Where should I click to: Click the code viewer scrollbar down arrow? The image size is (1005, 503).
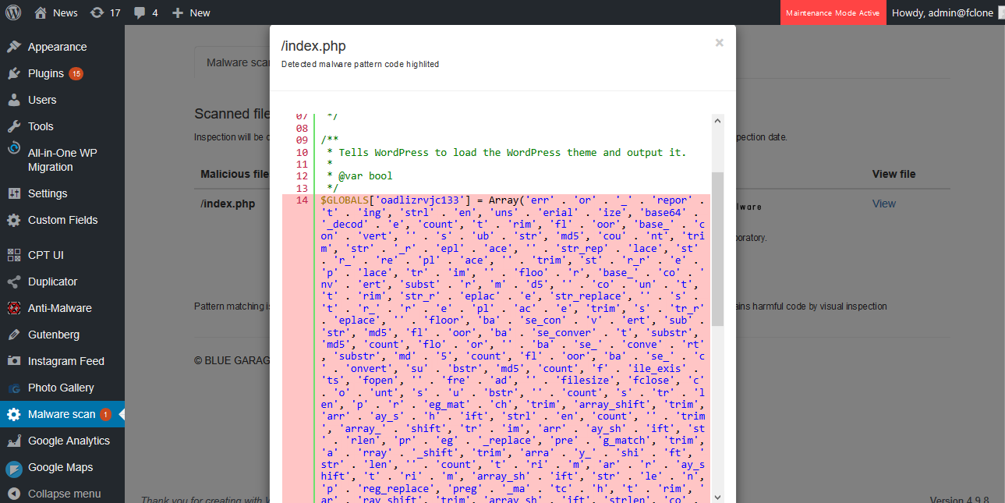(x=717, y=497)
